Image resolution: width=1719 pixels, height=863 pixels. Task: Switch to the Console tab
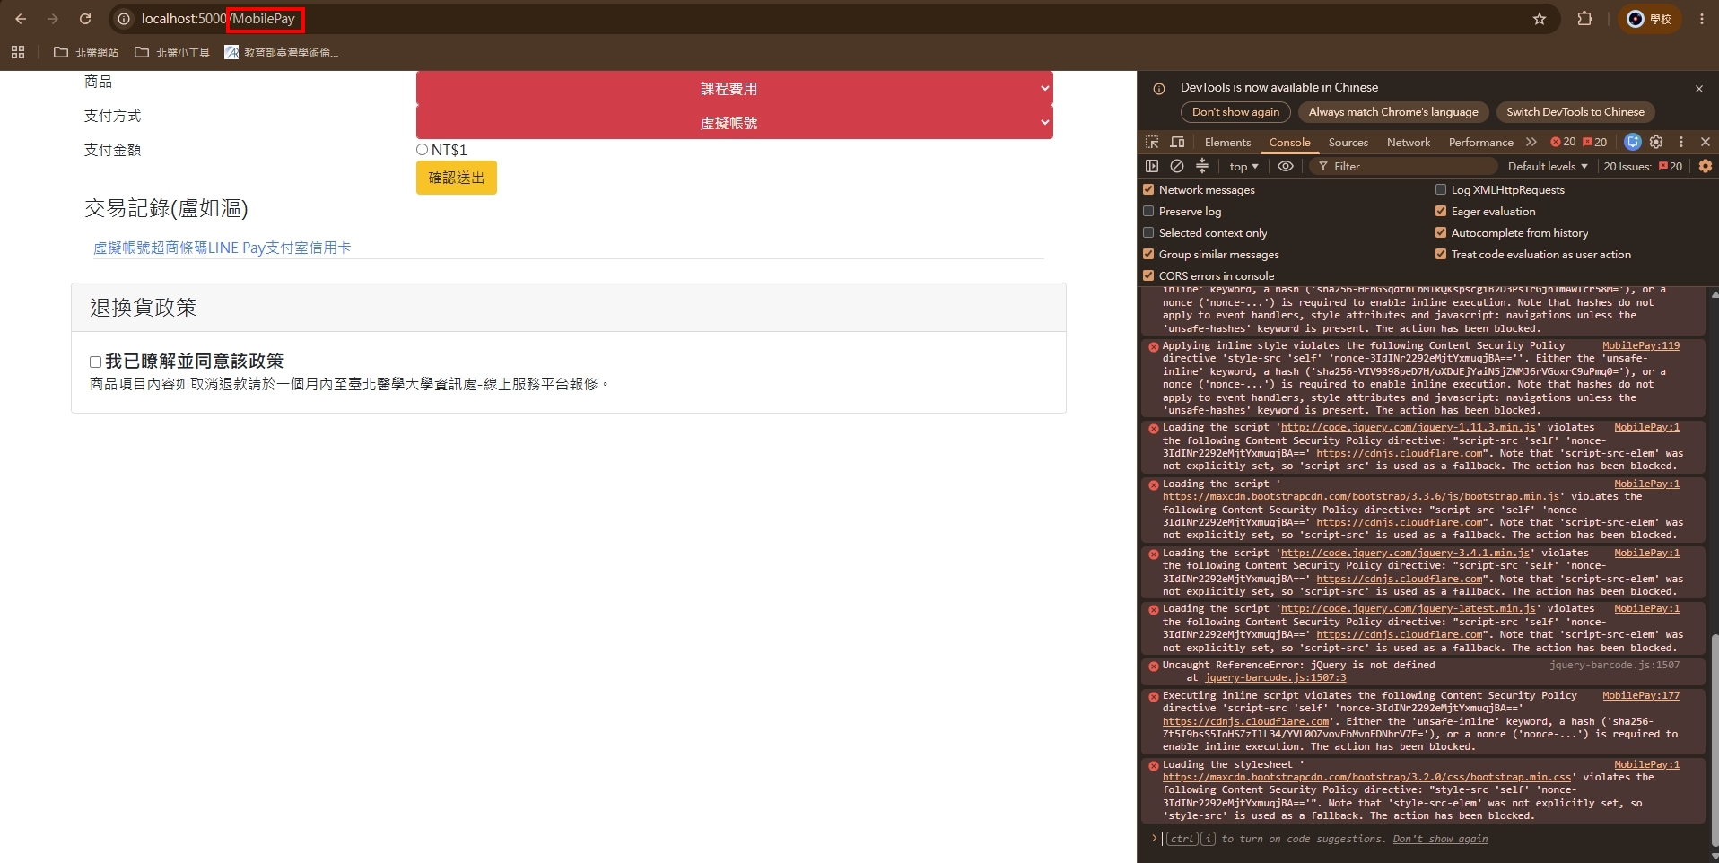(x=1289, y=142)
